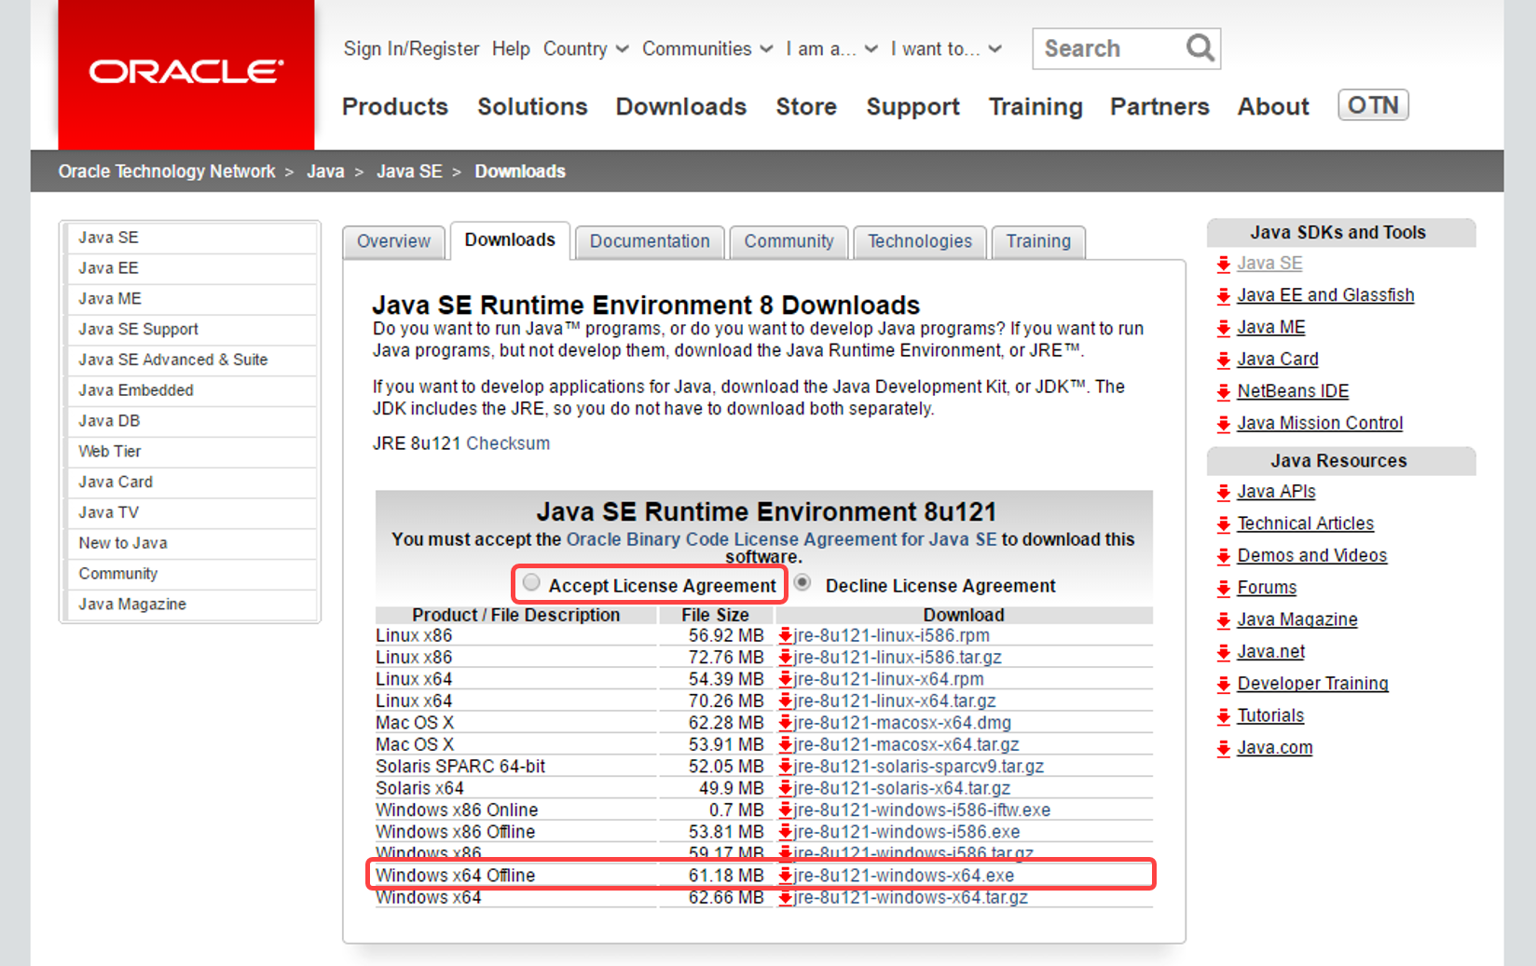Click download icon for jre-8u121-solaris-sparcv9.tar.gz
The image size is (1536, 966).
point(786,767)
